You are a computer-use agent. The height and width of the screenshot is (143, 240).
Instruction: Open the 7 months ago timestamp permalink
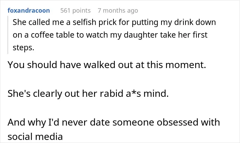pyautogui.click(x=118, y=11)
